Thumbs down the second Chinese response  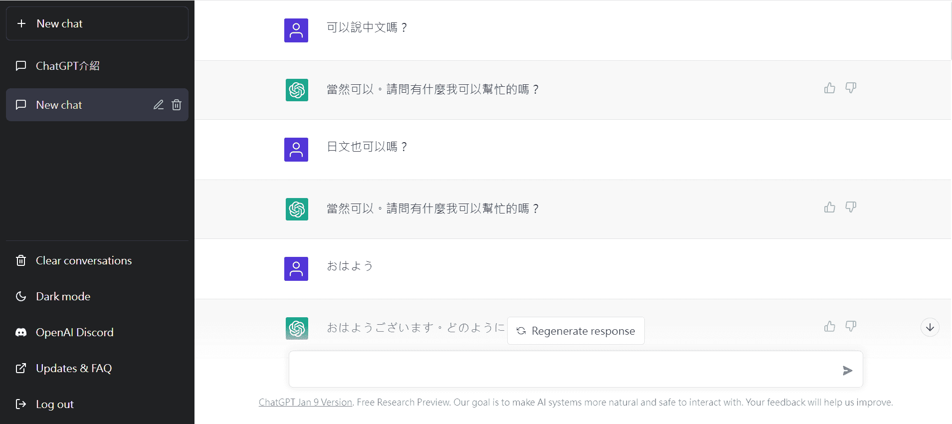click(x=851, y=208)
